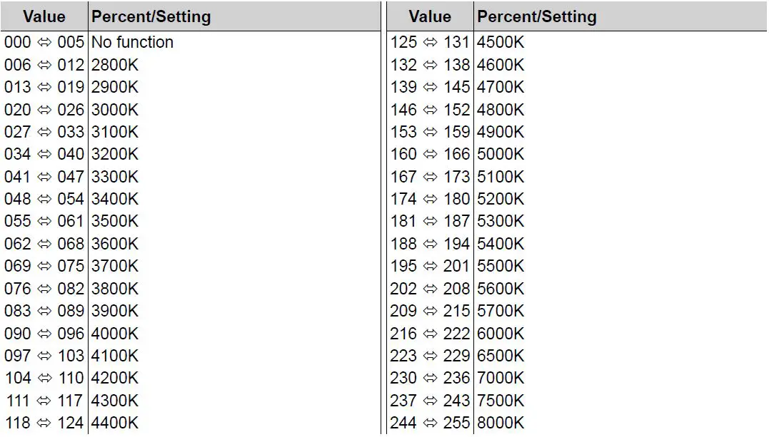Click the 4100K setting cell
This screenshot has width=769, height=437.
pos(115,355)
